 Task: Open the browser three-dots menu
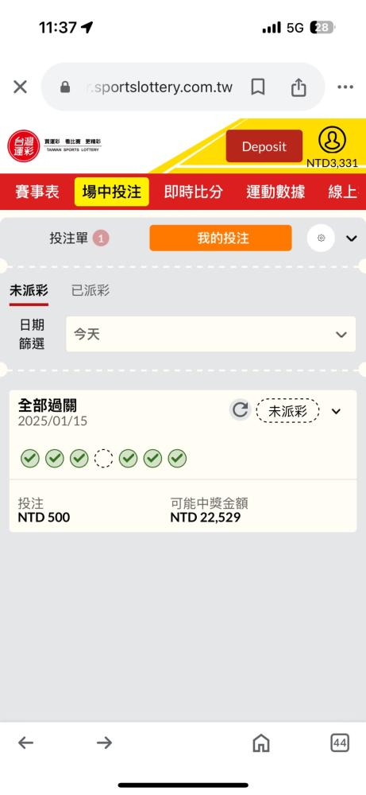point(345,87)
